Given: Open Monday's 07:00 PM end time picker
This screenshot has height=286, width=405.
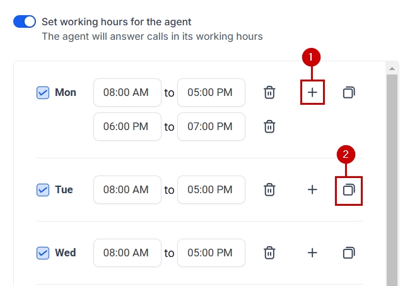Looking at the screenshot, I should [x=211, y=127].
